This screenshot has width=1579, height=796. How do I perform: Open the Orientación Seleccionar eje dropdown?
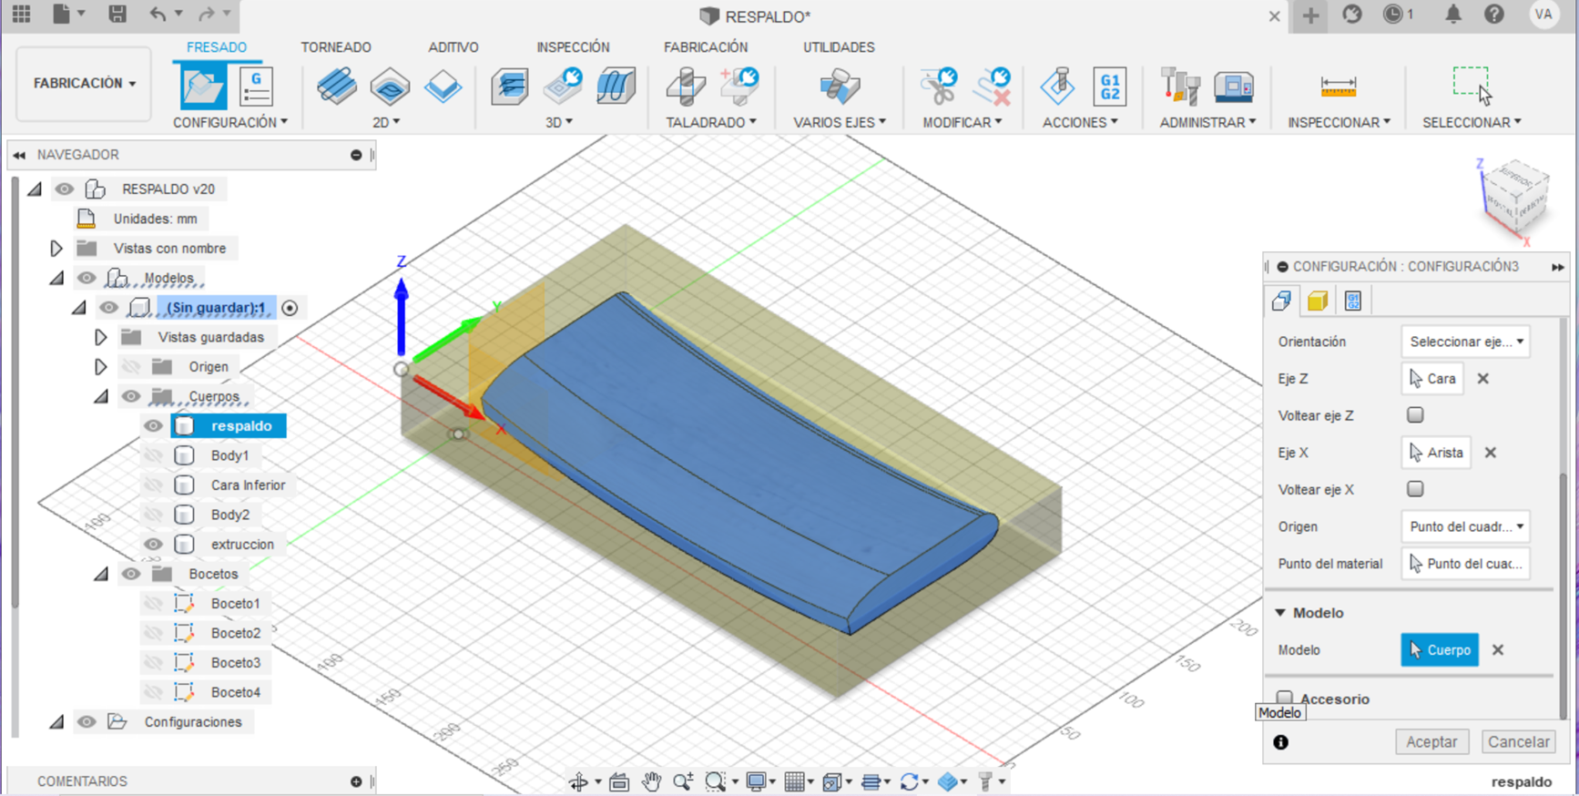tap(1465, 342)
